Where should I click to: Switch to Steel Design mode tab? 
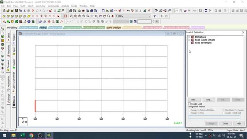(x=113, y=27)
